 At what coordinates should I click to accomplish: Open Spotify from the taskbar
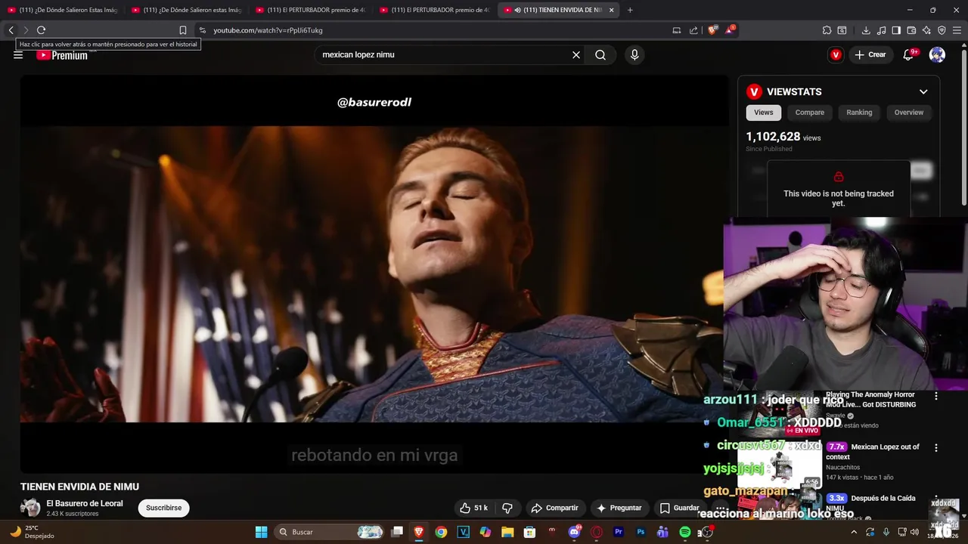point(684,532)
